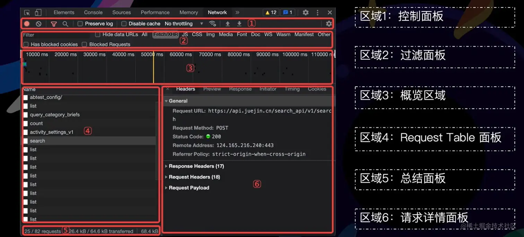Filter requests by Media

pyautogui.click(x=226, y=35)
